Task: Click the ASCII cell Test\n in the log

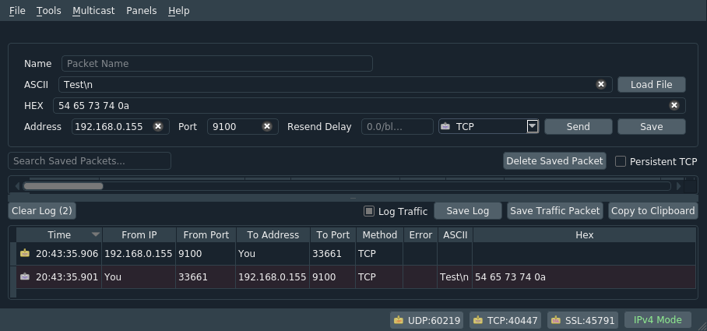Action: pos(455,277)
